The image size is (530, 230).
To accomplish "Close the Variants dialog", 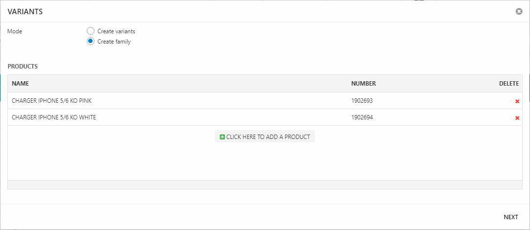I will pos(519,11).
